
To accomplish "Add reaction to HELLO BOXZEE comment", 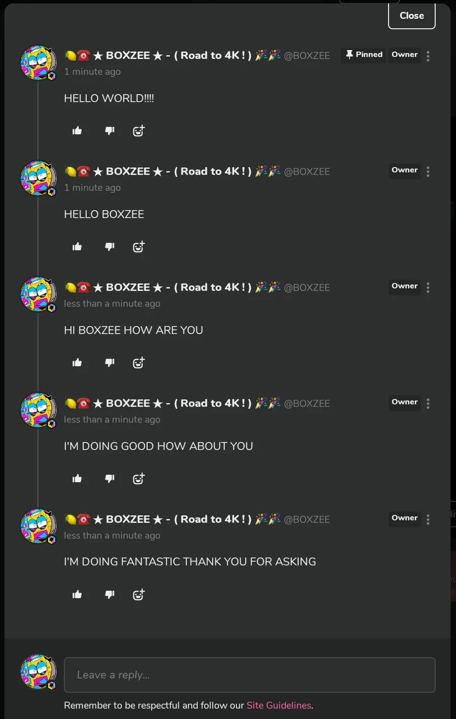I will (x=139, y=247).
